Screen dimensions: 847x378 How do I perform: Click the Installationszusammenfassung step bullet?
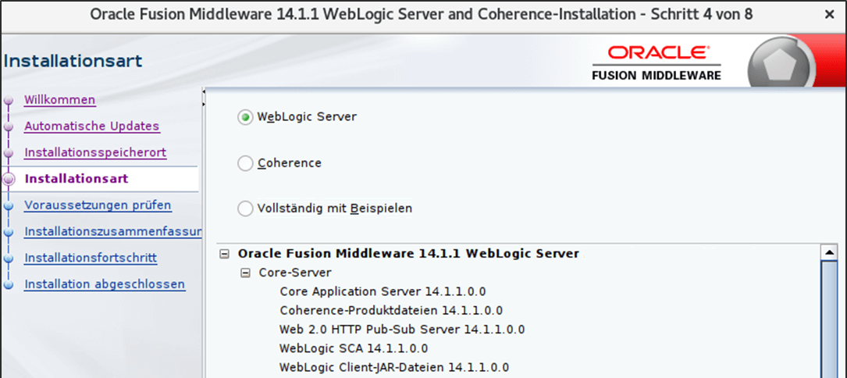(8, 233)
